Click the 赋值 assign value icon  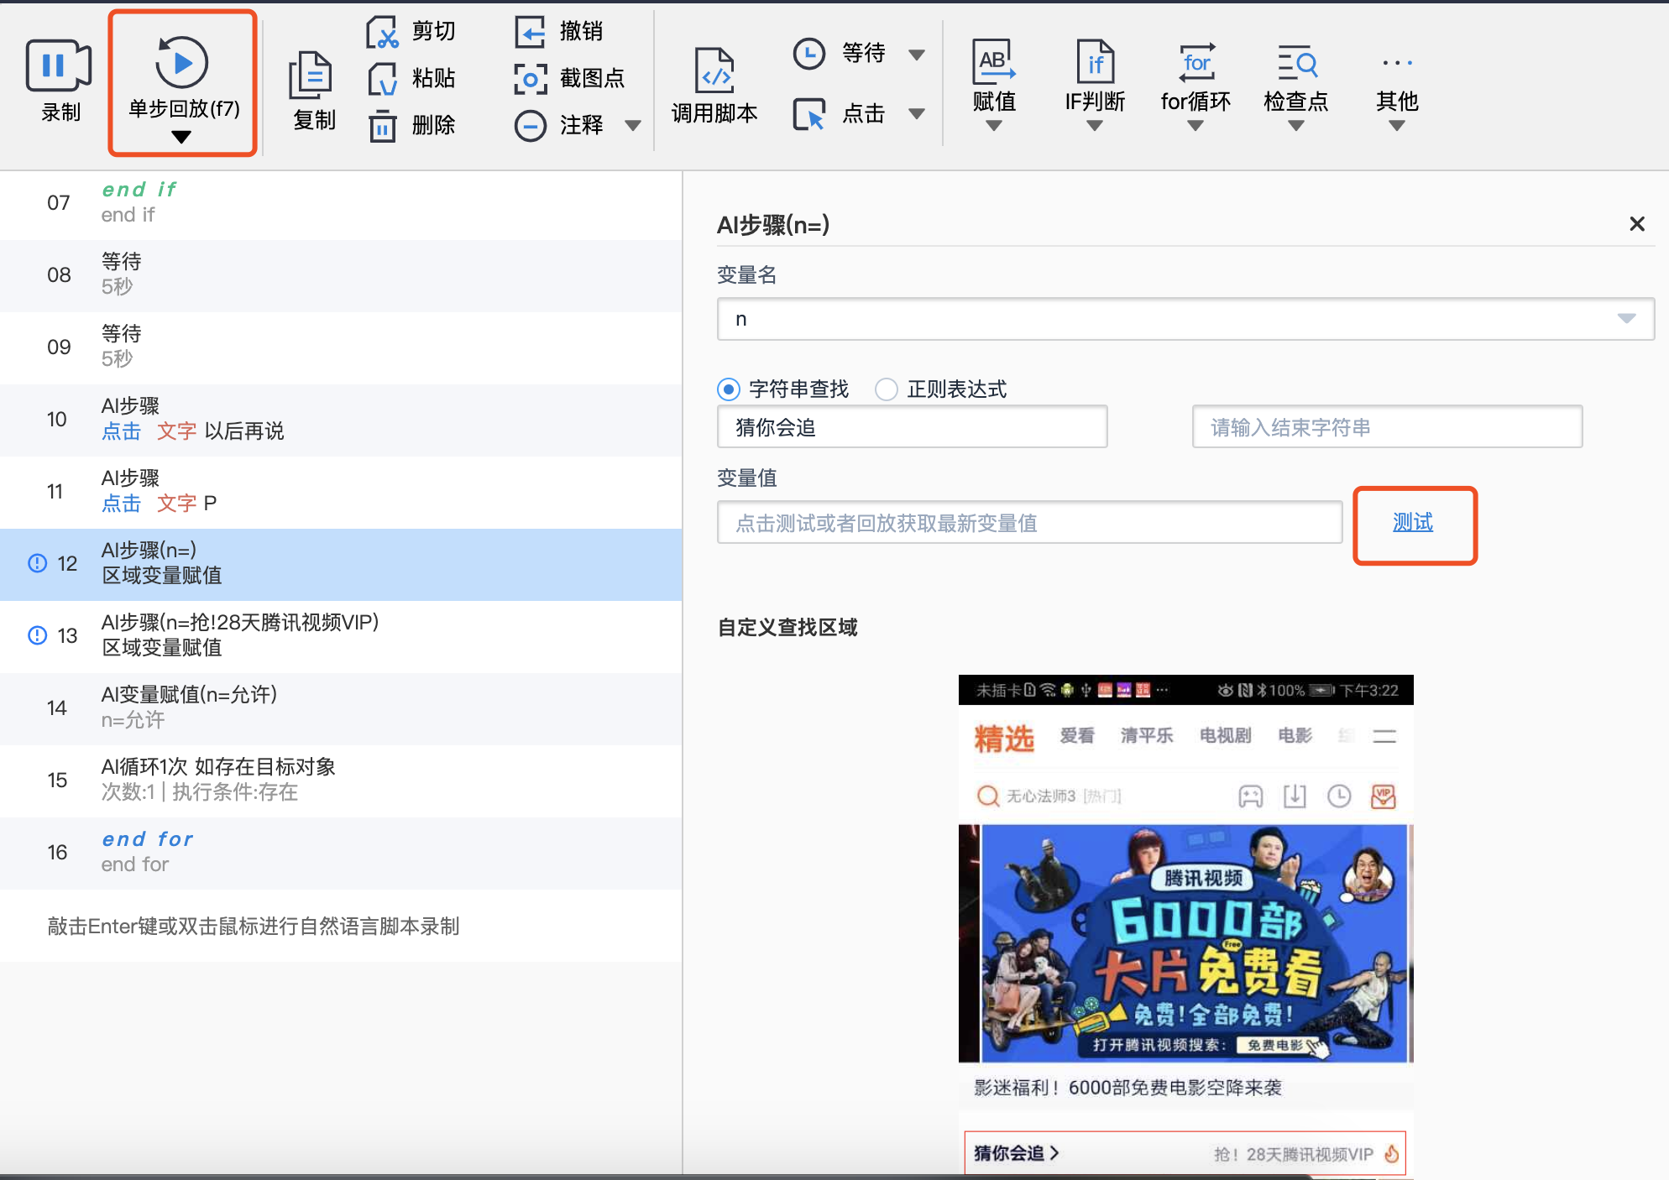coord(994,62)
